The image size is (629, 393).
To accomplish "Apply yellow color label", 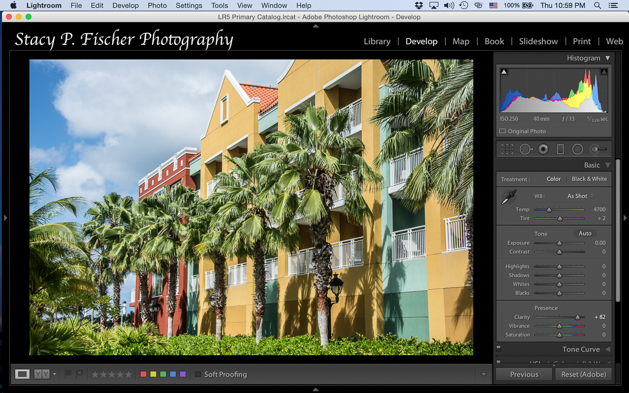I will pos(153,374).
